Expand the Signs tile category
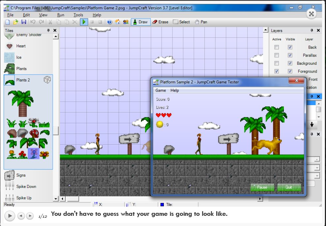The image size is (326, 226). (x=28, y=175)
